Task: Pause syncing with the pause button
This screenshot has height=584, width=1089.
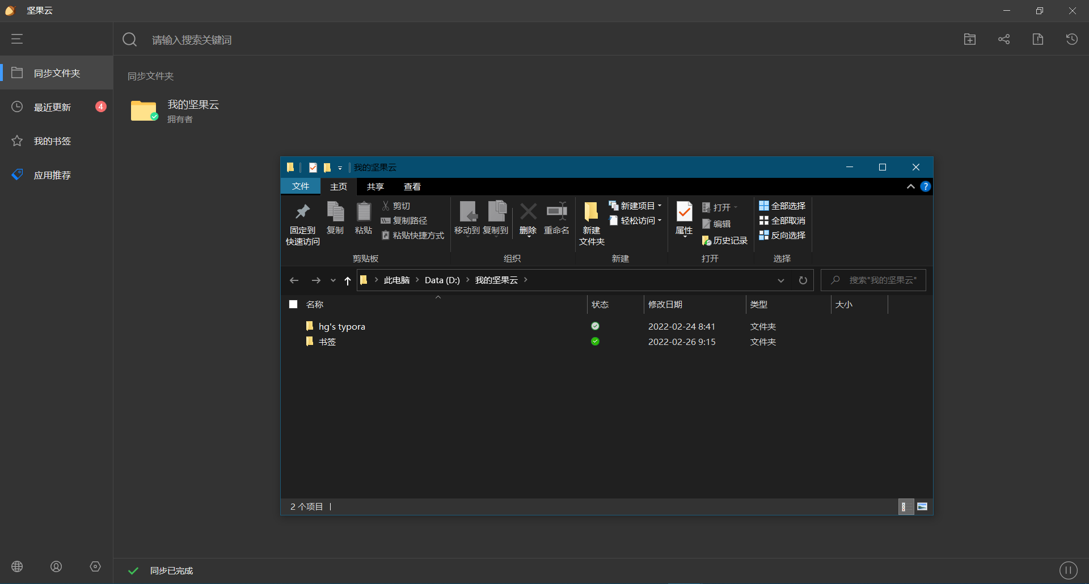Action: click(x=1069, y=570)
